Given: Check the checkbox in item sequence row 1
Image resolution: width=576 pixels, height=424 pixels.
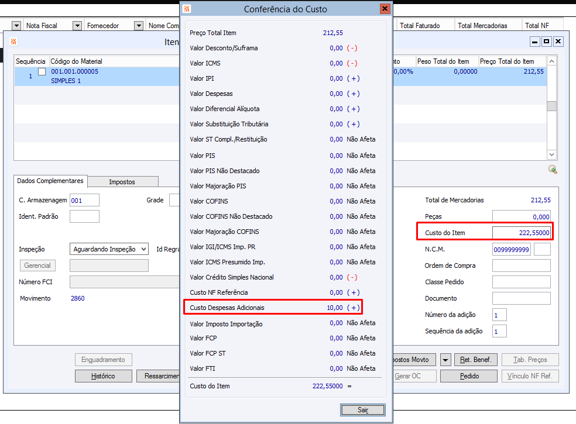Looking at the screenshot, I should tap(42, 71).
